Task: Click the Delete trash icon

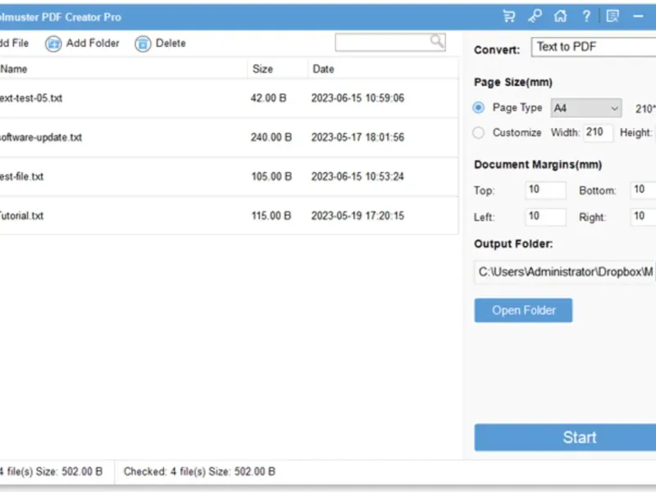Action: [143, 43]
